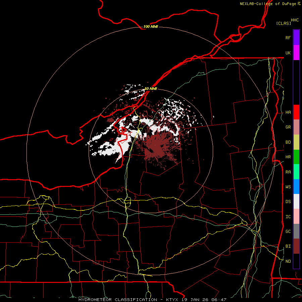Click the HHC product label
The height and width of the screenshot is (302, 302).
pyautogui.click(x=295, y=20)
